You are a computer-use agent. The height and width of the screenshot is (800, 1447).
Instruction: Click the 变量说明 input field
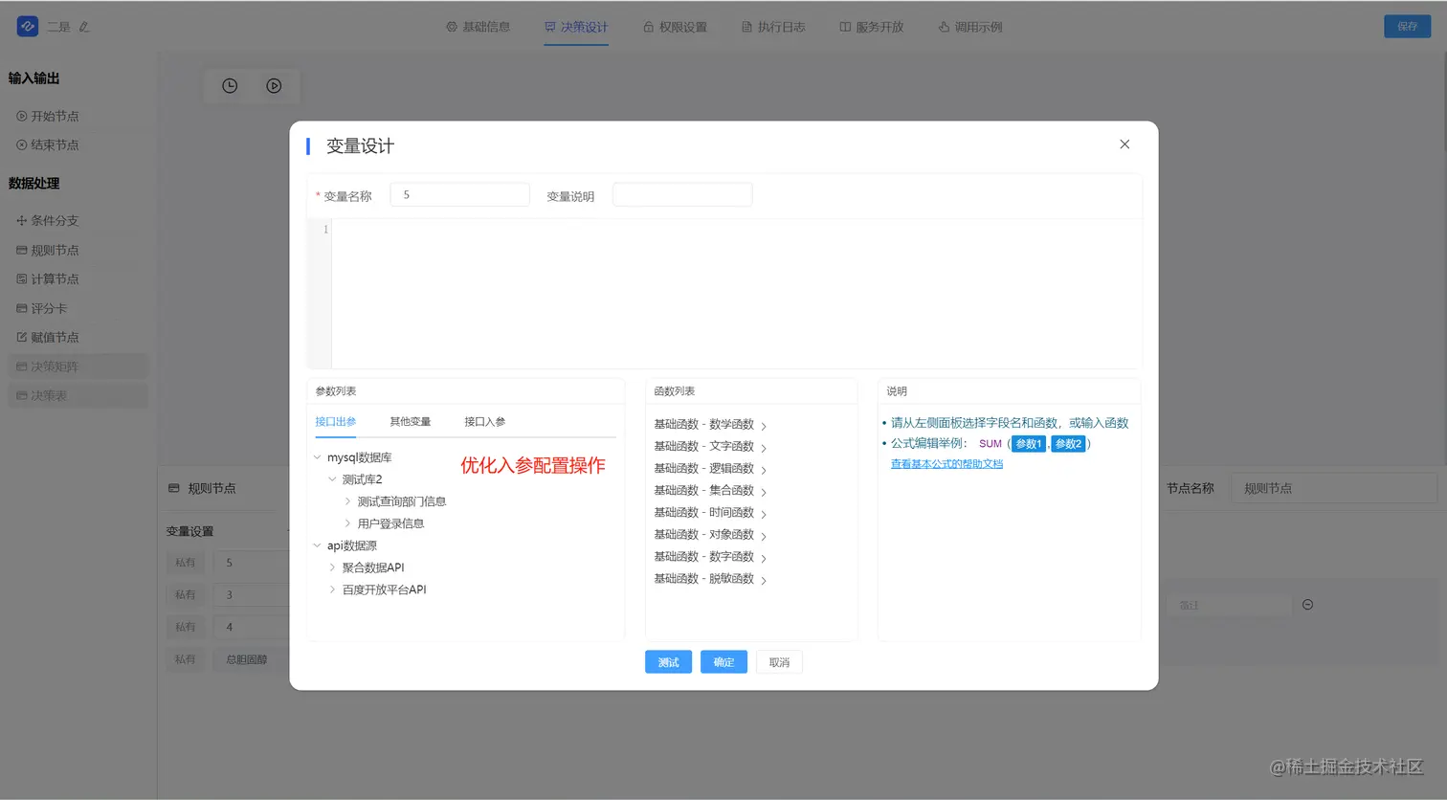(682, 195)
